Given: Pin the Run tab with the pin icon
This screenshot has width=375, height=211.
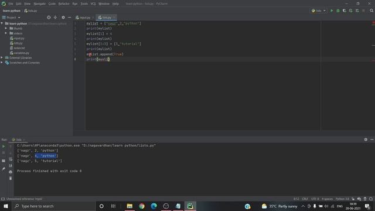Looking at the screenshot, I should click(x=4, y=169).
